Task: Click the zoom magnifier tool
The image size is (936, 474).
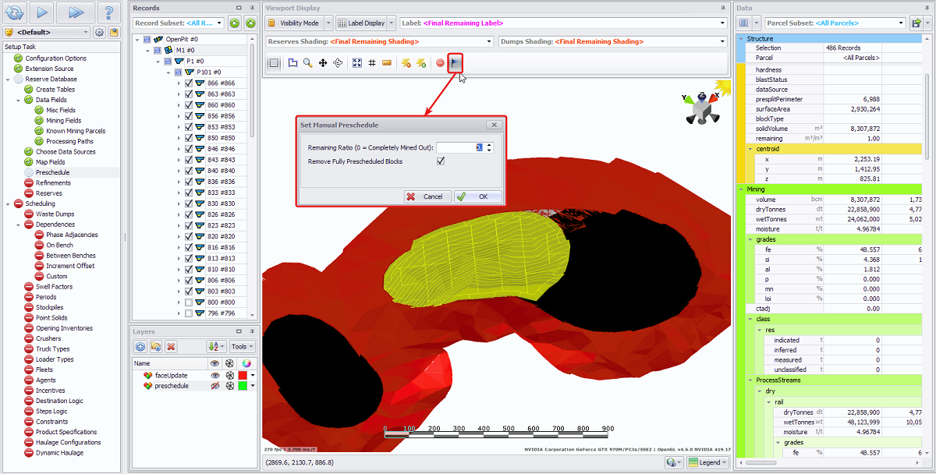Action: coord(308,63)
